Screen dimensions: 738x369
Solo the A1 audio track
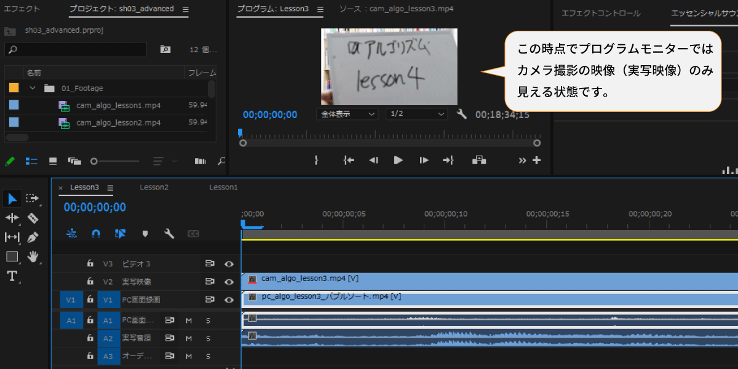point(208,320)
